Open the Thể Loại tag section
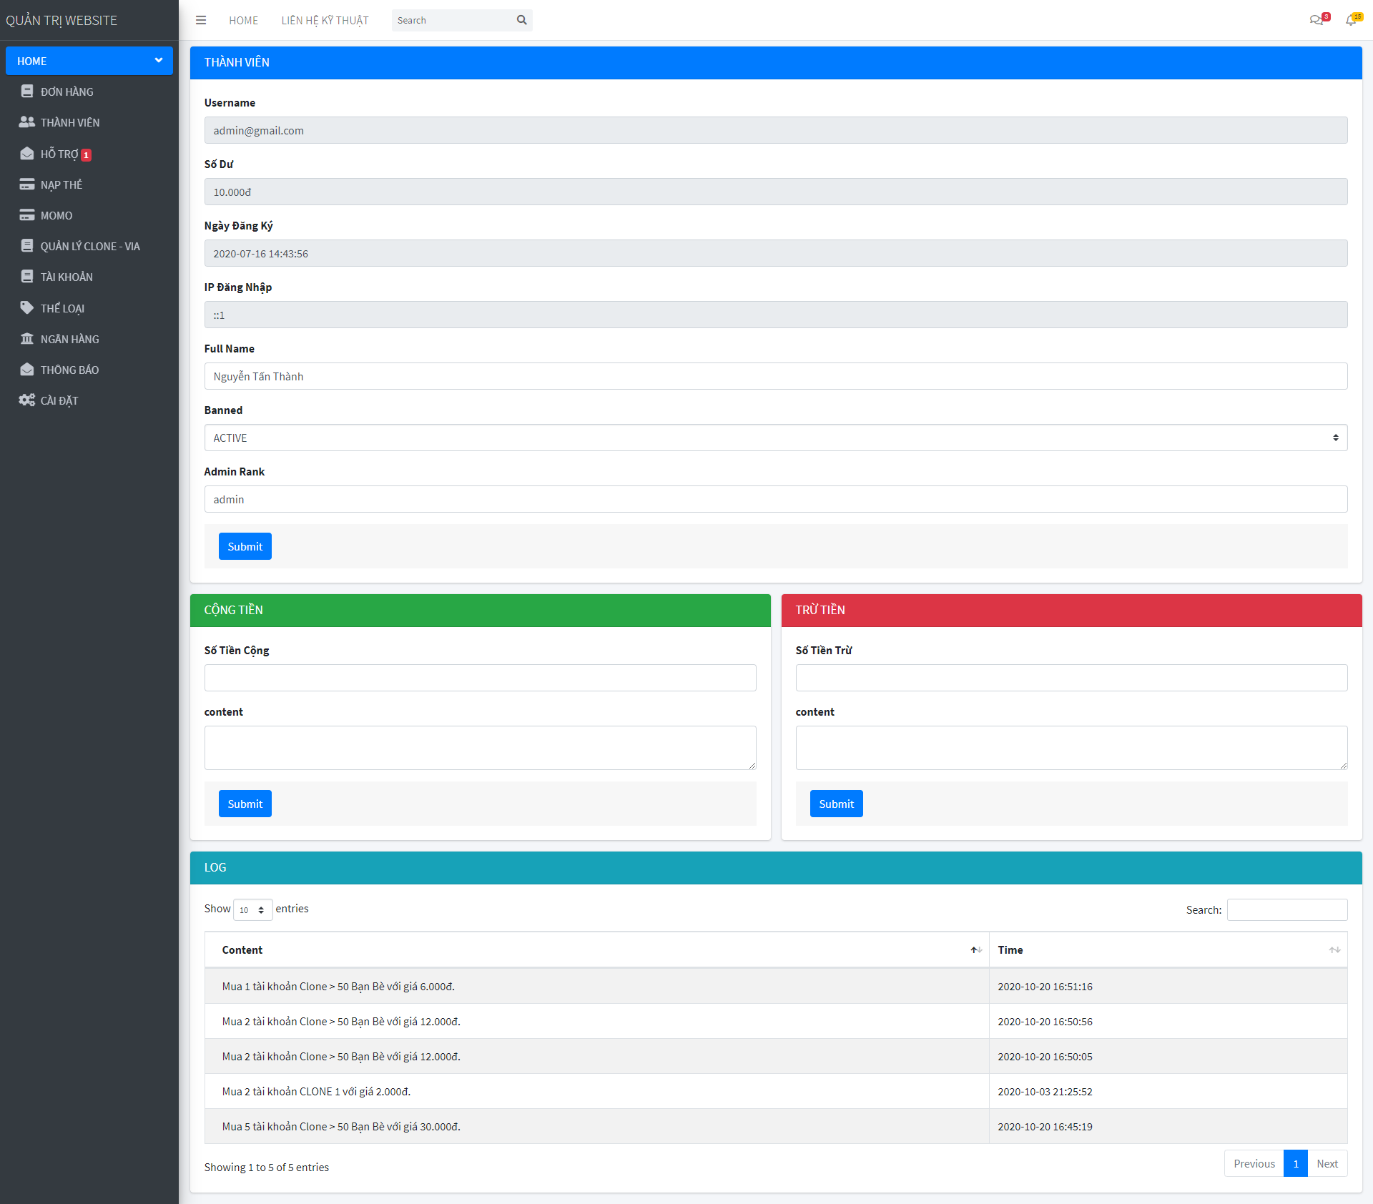This screenshot has width=1373, height=1204. click(x=62, y=308)
